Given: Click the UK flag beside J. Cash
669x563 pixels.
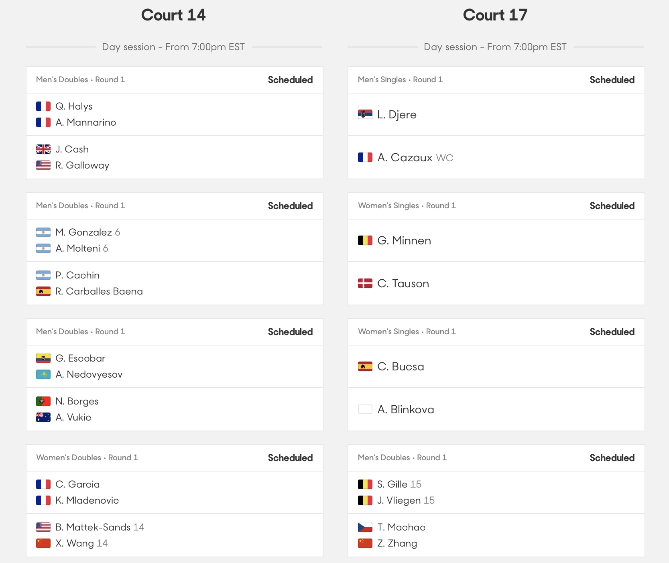Looking at the screenshot, I should [43, 149].
